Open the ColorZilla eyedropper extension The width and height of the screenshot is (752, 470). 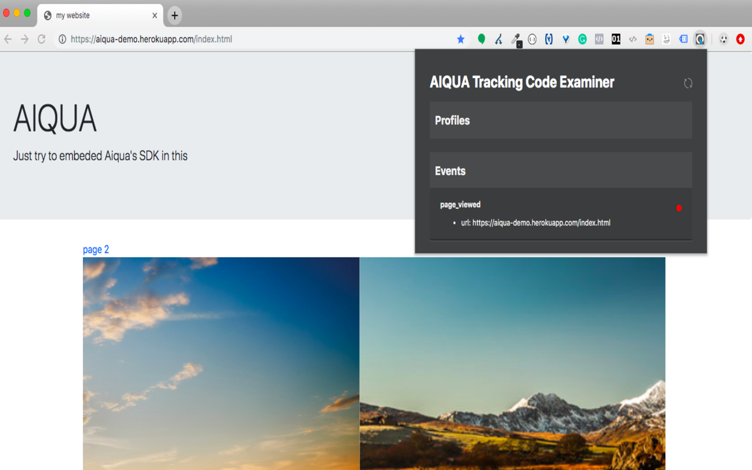(x=515, y=39)
